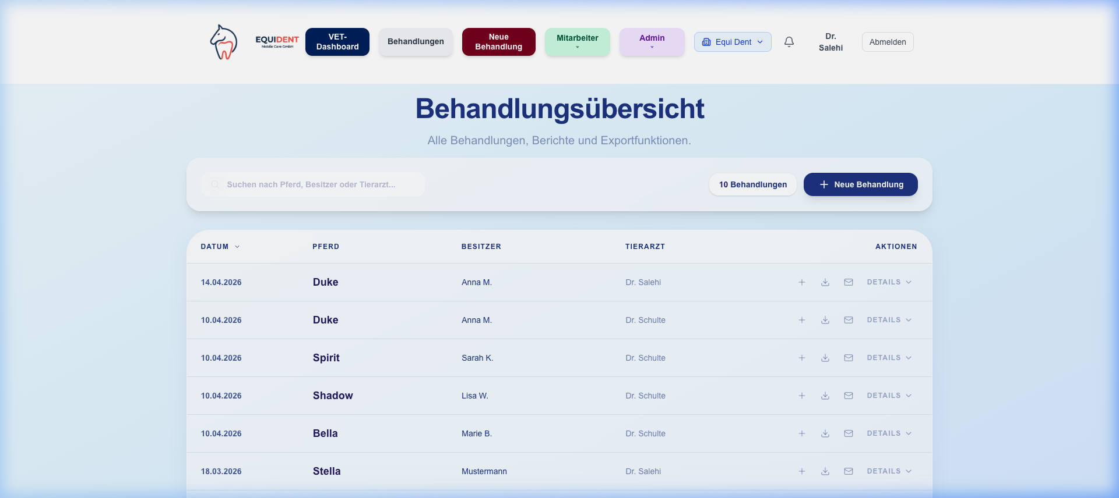
Task: Download icon in Bella's row
Action: [825, 433]
